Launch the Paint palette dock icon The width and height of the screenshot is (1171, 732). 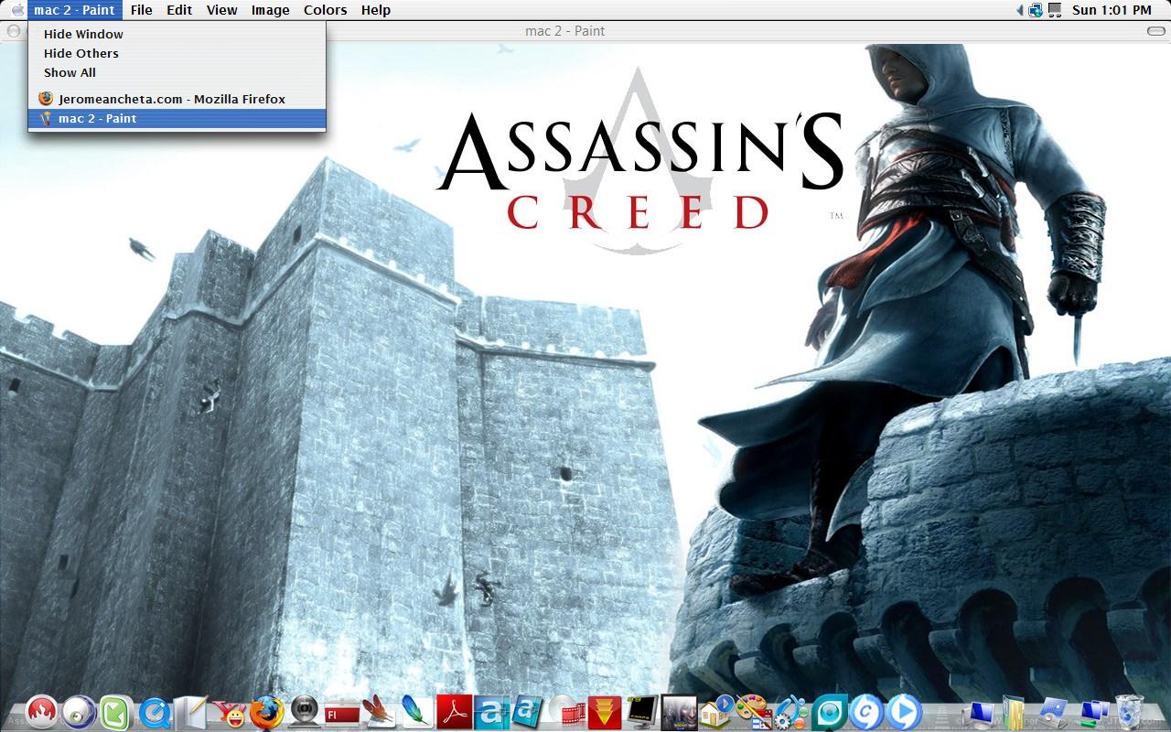pos(753,712)
